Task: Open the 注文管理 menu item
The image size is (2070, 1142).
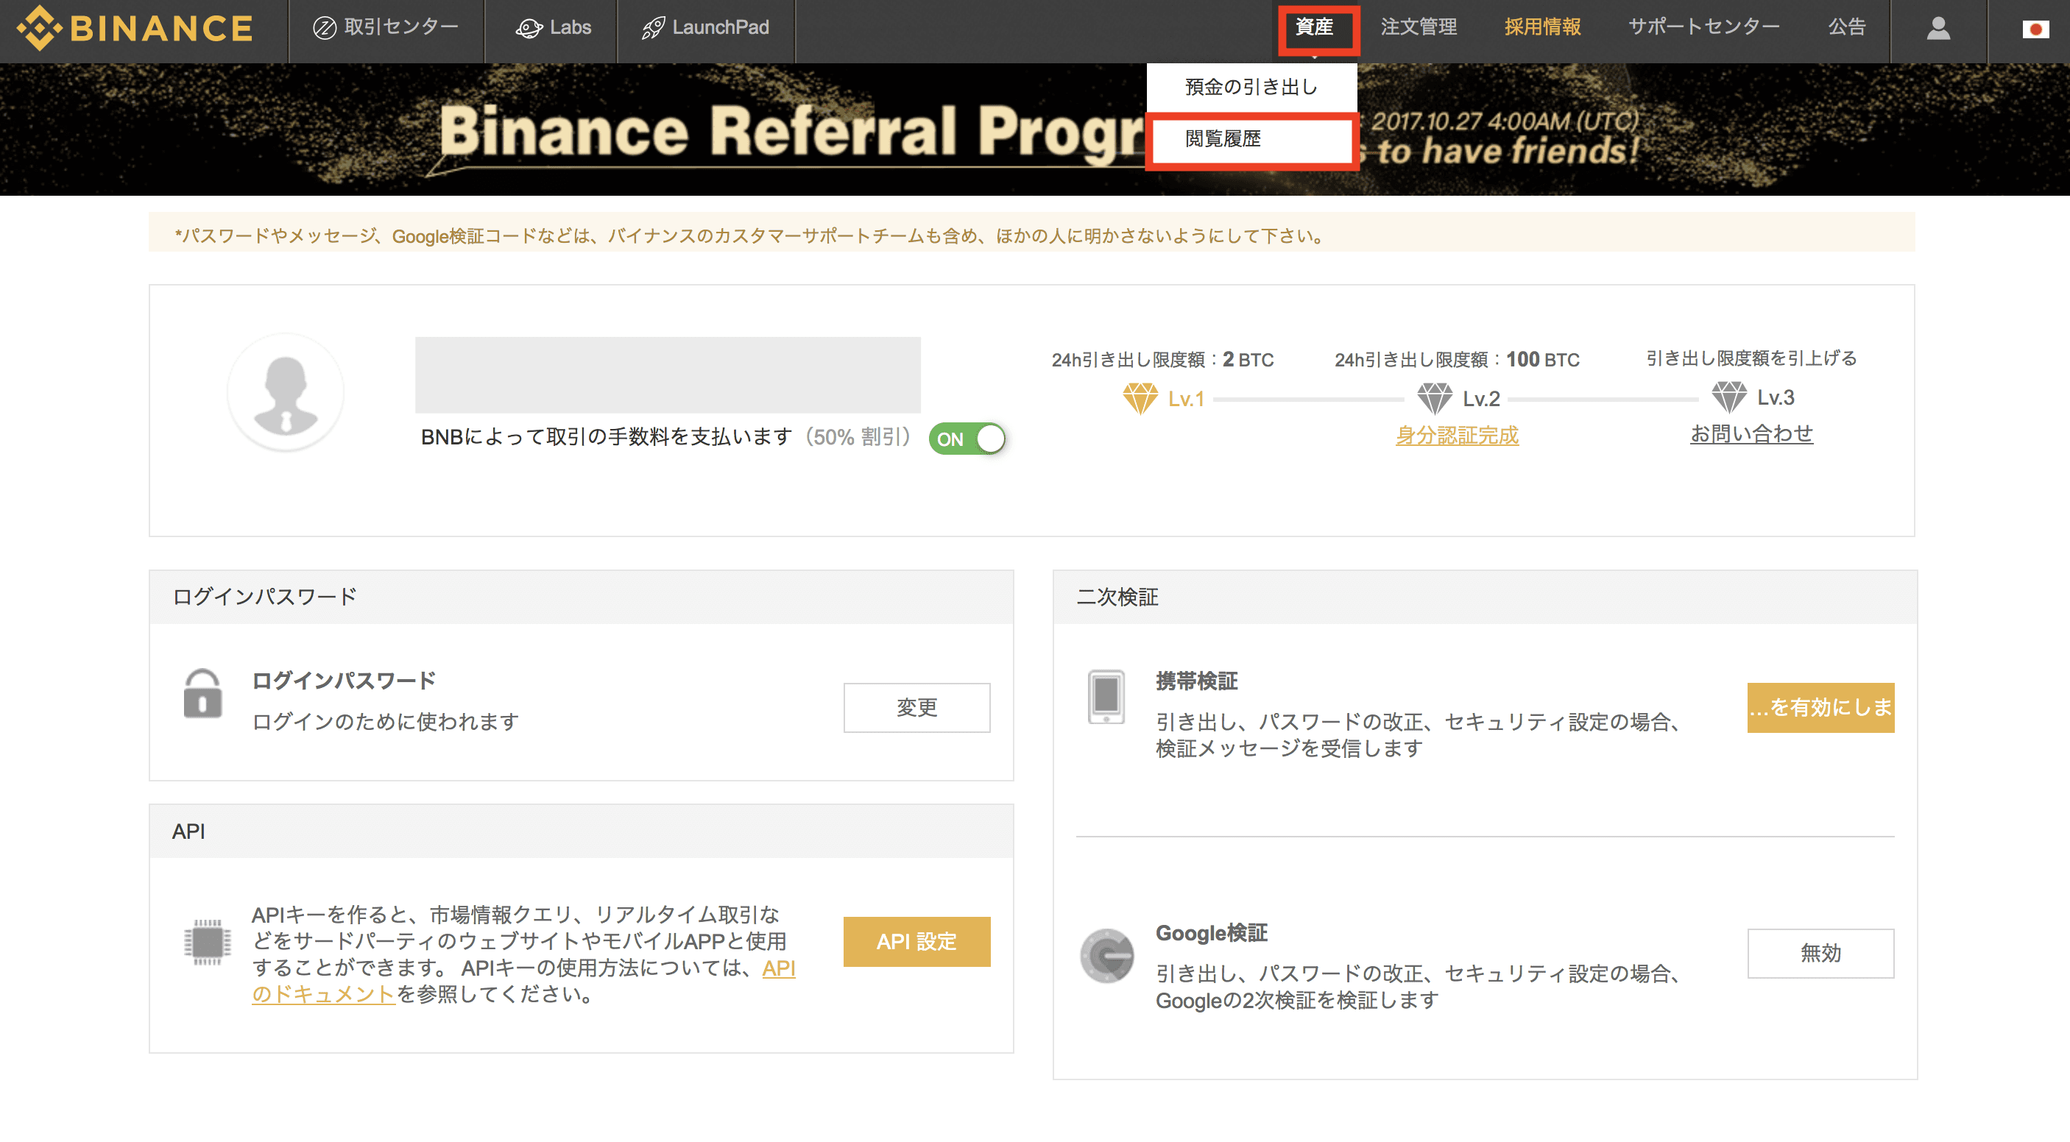Action: (x=1419, y=28)
